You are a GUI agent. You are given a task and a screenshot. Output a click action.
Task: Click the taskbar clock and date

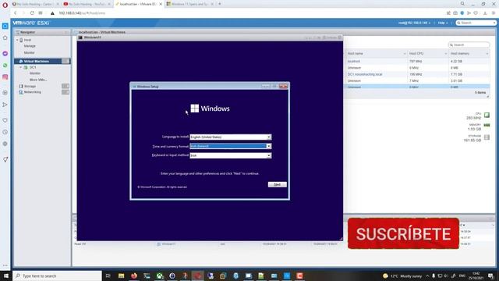pyautogui.click(x=476, y=276)
